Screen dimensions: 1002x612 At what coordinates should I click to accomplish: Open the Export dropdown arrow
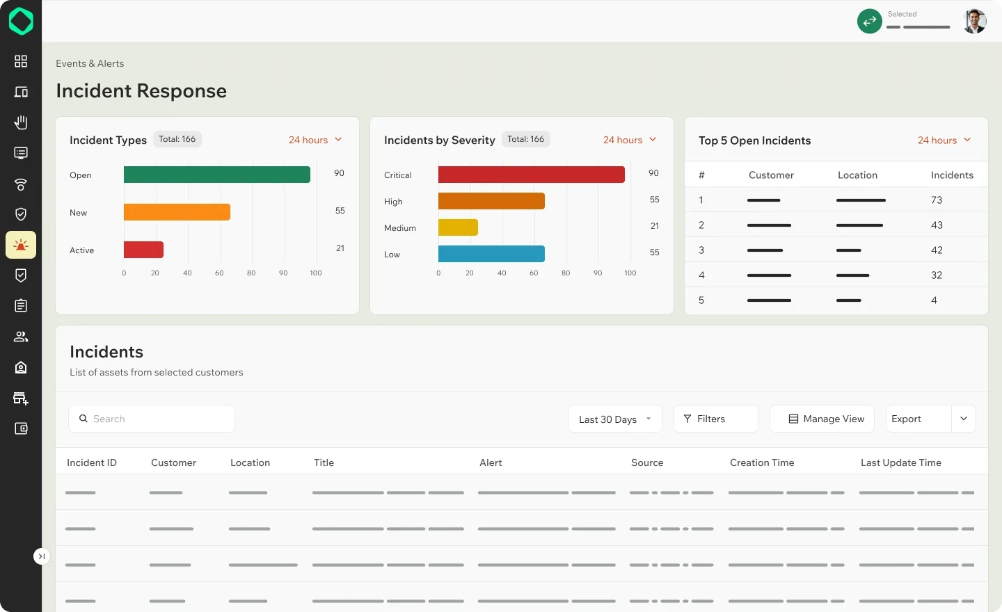964,419
